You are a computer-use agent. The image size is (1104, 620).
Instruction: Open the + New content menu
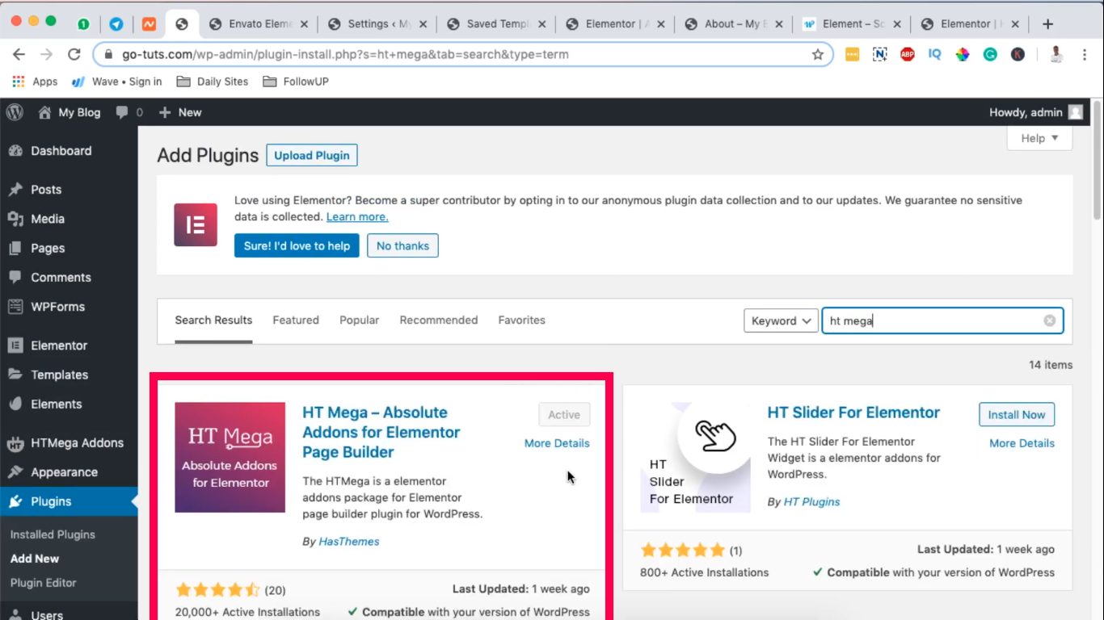pos(180,112)
